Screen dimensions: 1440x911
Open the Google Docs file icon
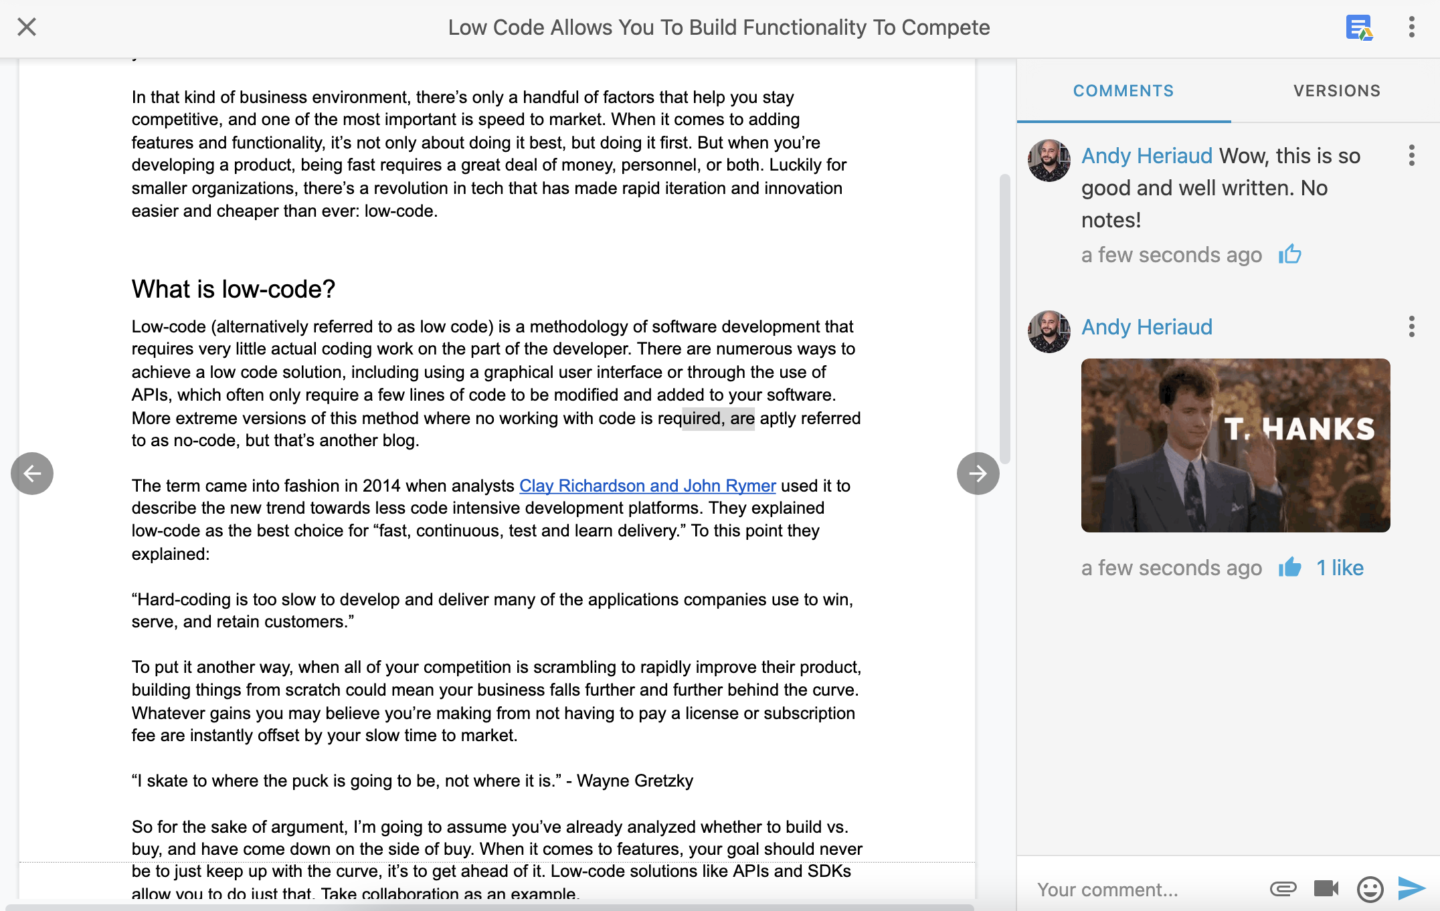tap(1358, 27)
